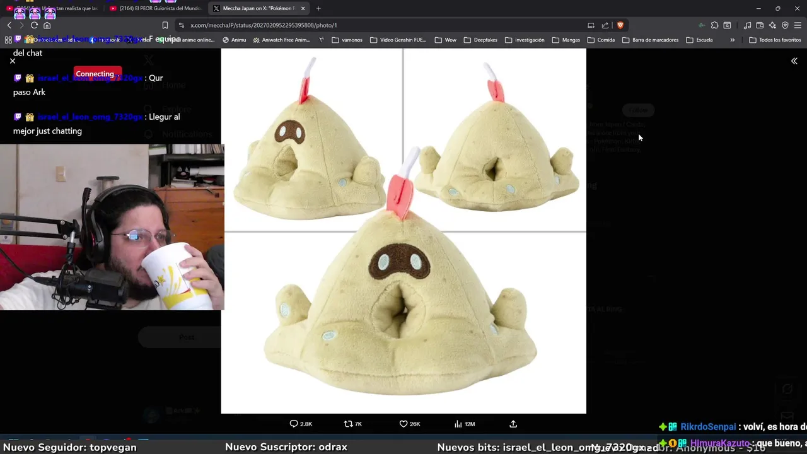The width and height of the screenshot is (807, 454).
Task: Expand the Video Genshin FUE bookmark folder
Action: 398,40
